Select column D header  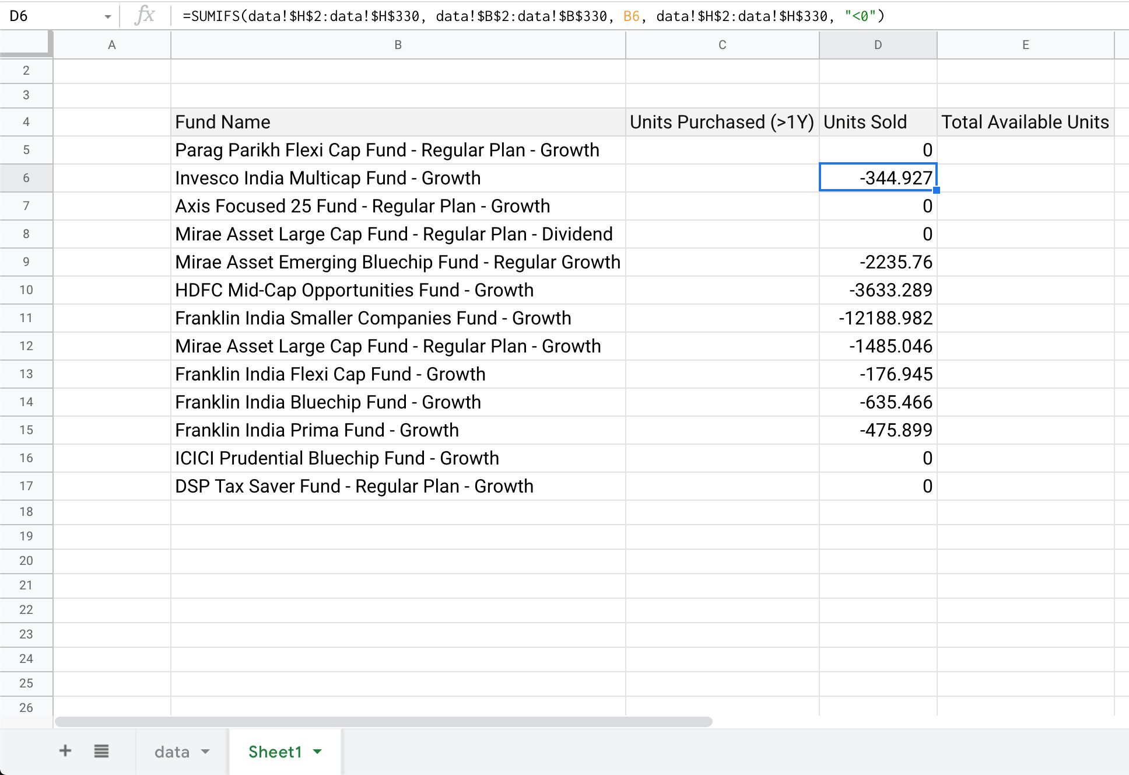pos(878,45)
